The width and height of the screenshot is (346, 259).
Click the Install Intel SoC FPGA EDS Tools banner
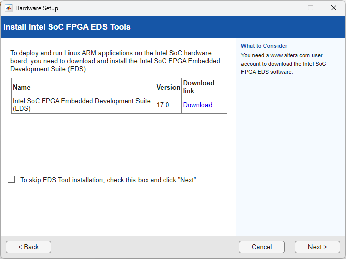coord(67,27)
